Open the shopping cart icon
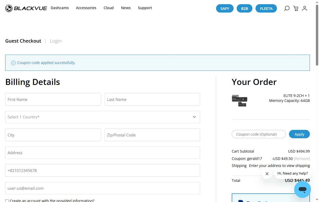319x202 pixels. [x=296, y=8]
